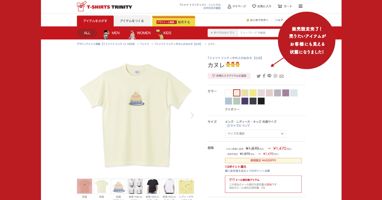
Task: Share the item via Facebook icon
Action: [x=264, y=76]
